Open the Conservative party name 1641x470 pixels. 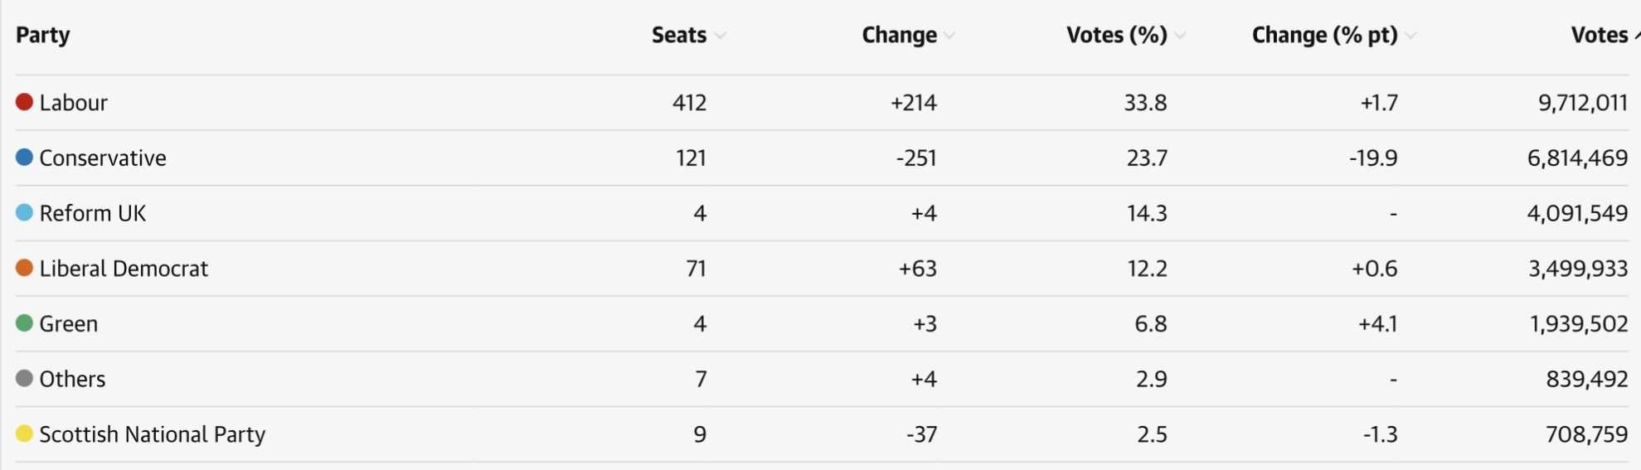pyautogui.click(x=103, y=157)
